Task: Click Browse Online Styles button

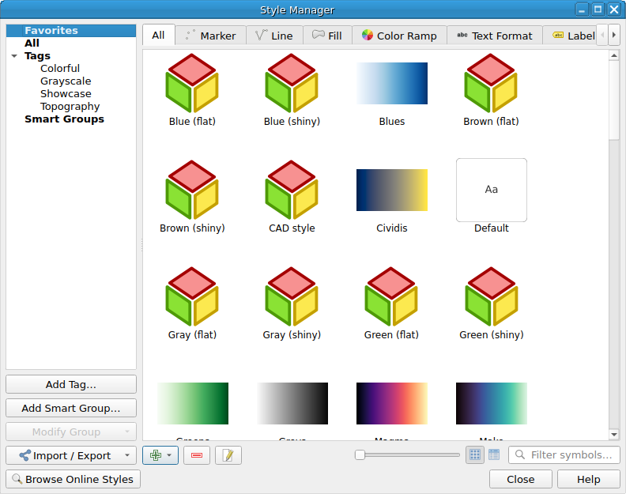Action: tap(73, 479)
